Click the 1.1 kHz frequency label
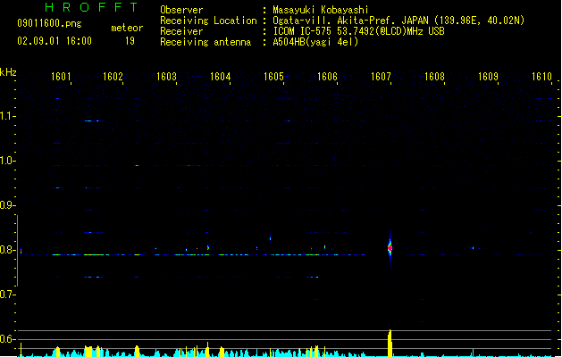Viewport: 562px width, 357px height. [x=7, y=116]
